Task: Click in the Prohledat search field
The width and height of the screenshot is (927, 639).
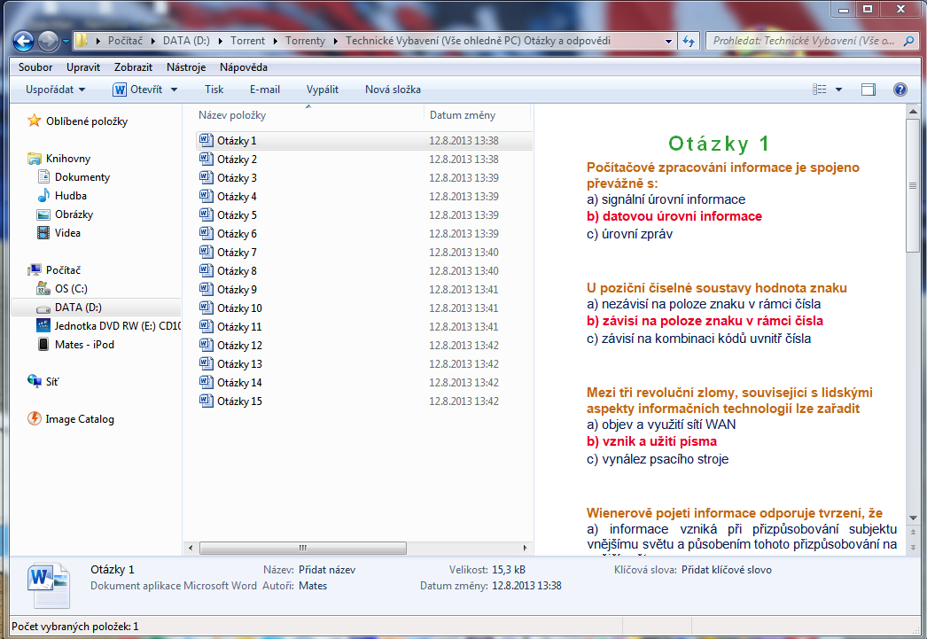Action: [802, 41]
